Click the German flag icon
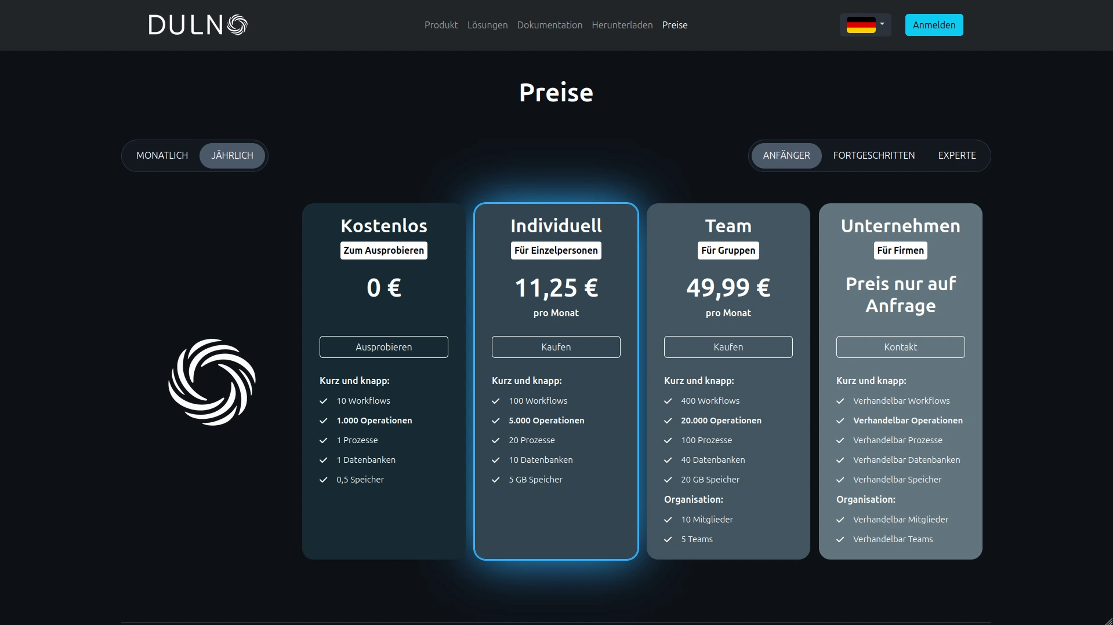 [x=861, y=25]
